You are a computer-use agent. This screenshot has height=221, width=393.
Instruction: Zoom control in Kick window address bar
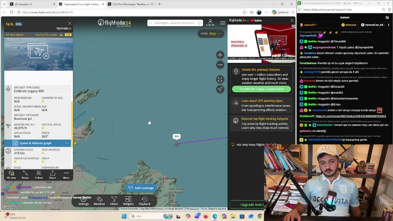coord(383,10)
